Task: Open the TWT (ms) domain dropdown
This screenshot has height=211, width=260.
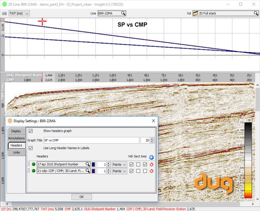Action: tap(19, 14)
